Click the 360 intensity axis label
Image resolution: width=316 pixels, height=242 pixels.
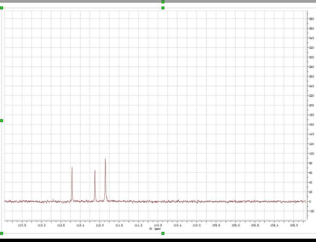(311, 28)
